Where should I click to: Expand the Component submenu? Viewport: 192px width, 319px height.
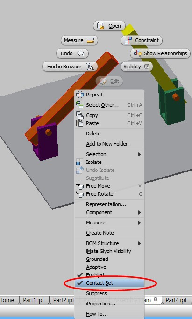(x=109, y=212)
